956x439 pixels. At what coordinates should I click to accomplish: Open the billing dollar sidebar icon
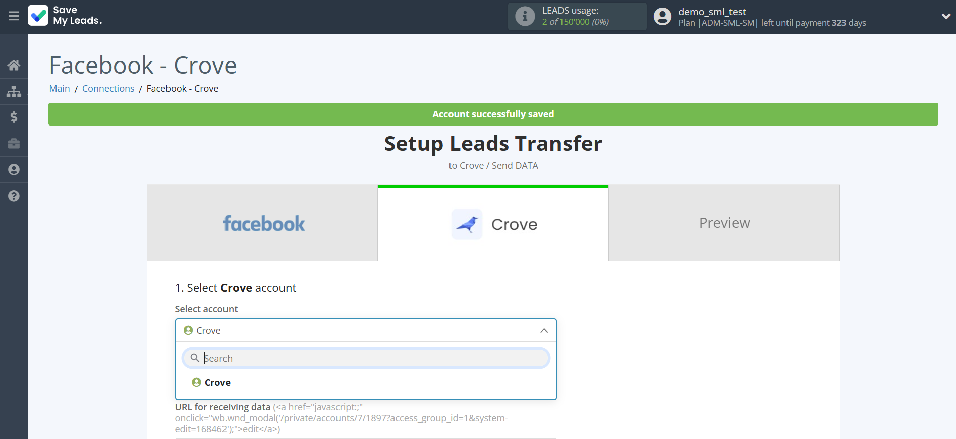click(x=14, y=117)
